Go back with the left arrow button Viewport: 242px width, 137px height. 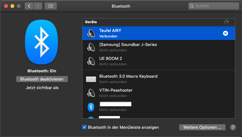click(29, 6)
